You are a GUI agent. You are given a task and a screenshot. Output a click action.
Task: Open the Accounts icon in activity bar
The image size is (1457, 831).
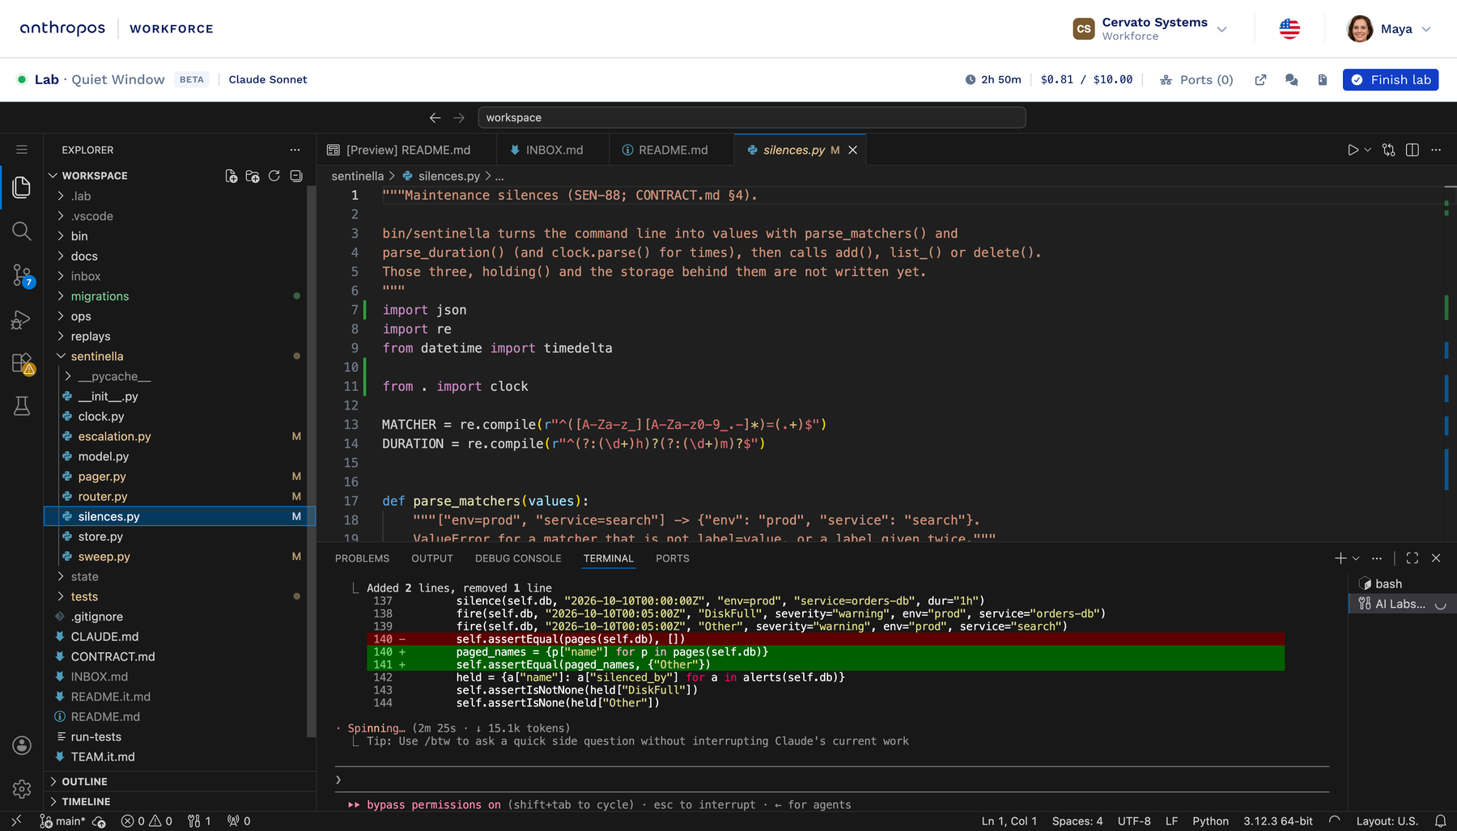coord(22,745)
